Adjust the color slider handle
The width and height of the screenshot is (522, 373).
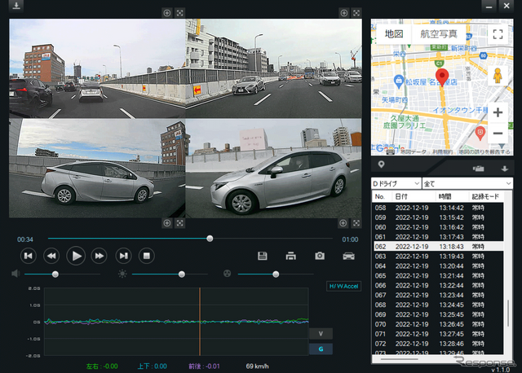(x=276, y=274)
